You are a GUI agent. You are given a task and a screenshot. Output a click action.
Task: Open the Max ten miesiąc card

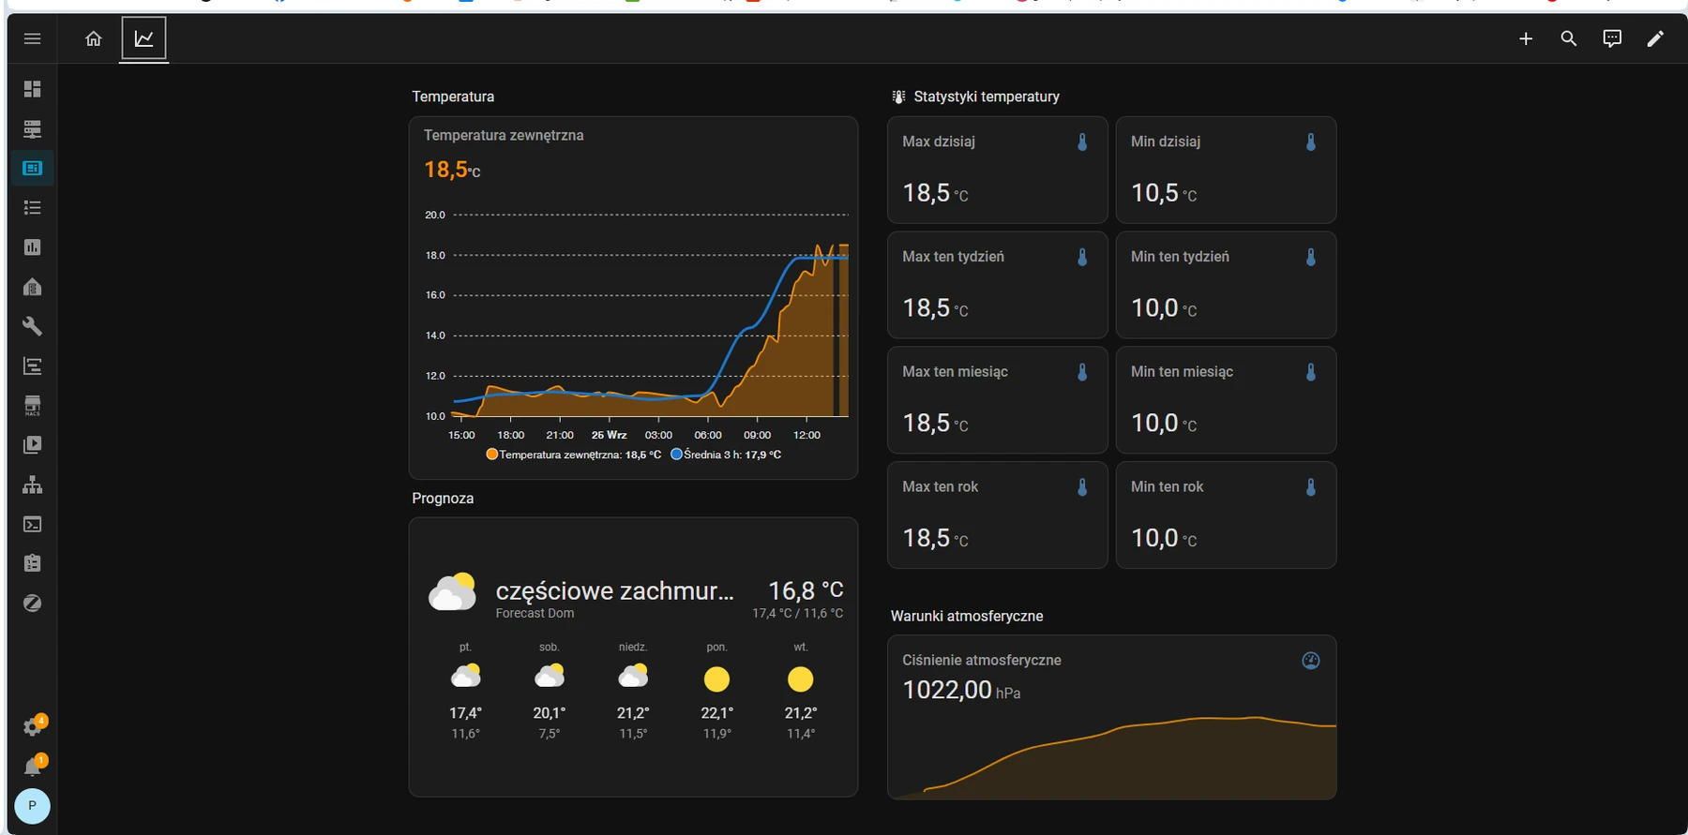coord(997,400)
